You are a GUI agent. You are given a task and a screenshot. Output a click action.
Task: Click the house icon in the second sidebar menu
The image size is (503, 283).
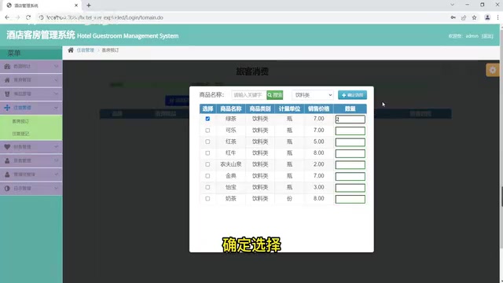[x=7, y=80]
